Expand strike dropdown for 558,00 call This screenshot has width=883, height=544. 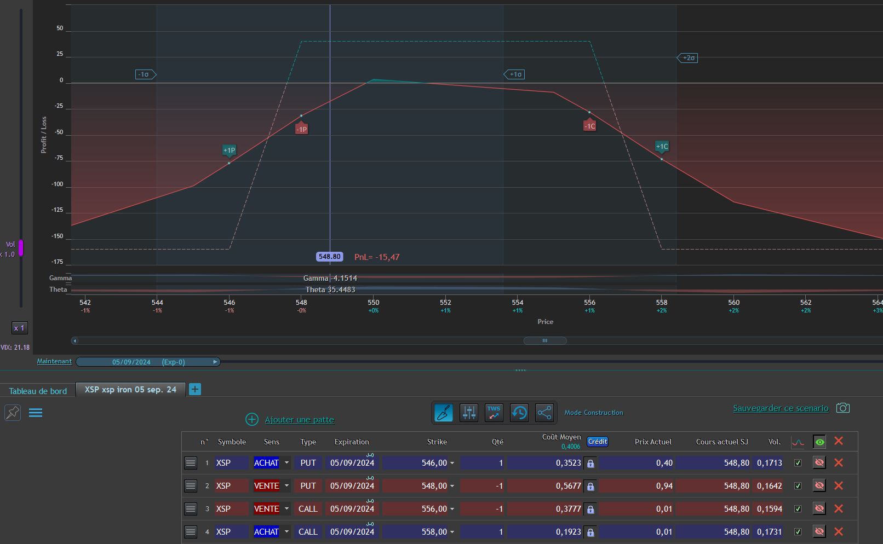click(452, 532)
